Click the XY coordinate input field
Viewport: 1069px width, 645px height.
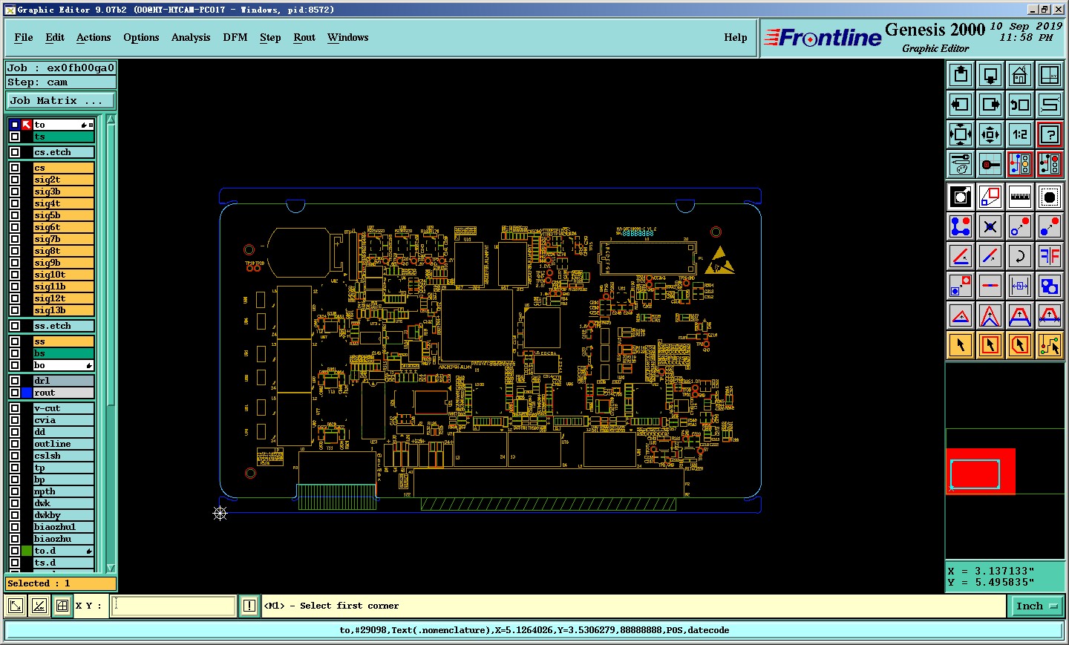(x=174, y=606)
